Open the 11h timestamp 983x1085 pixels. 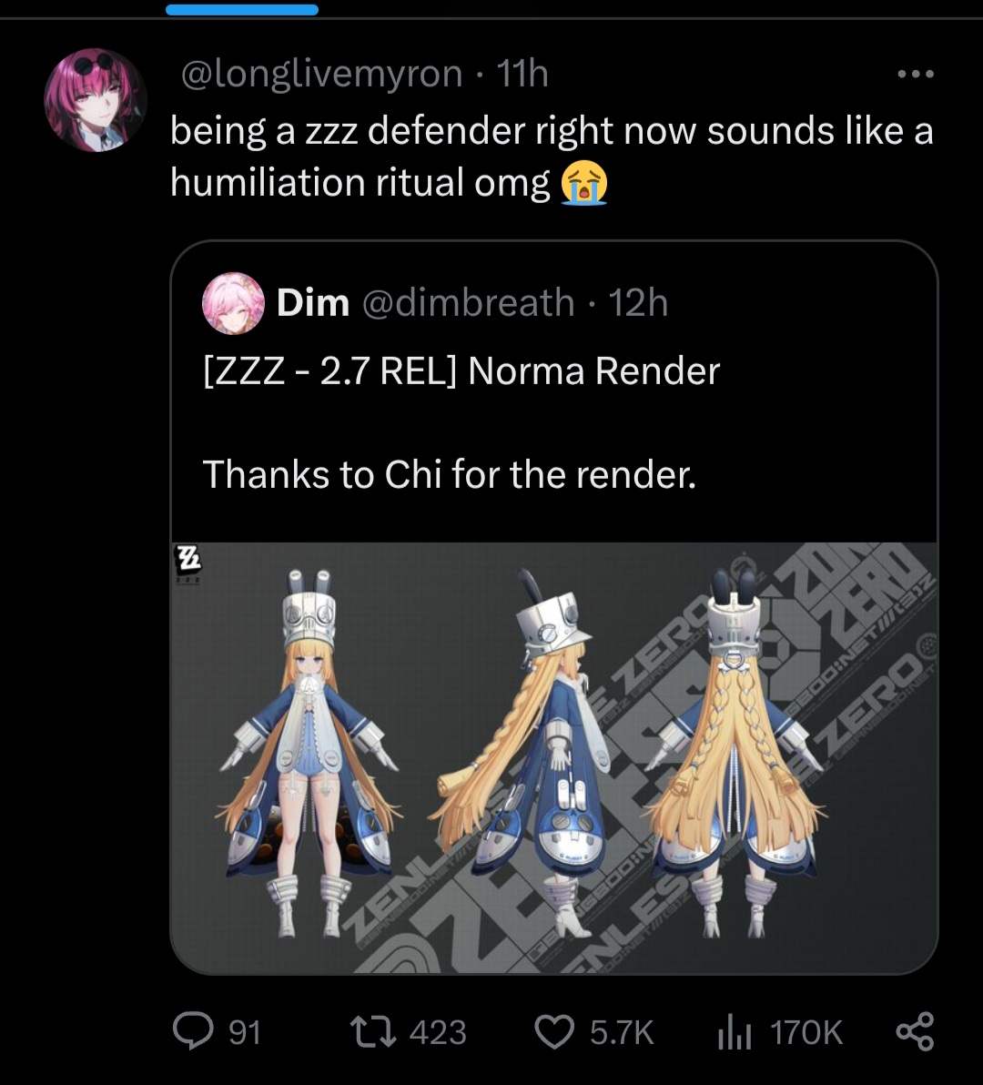coord(523,74)
